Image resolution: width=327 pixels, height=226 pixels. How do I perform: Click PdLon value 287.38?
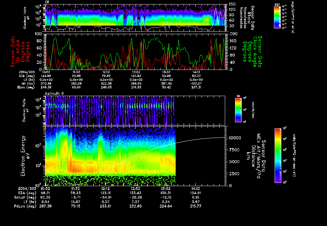[45, 206]
